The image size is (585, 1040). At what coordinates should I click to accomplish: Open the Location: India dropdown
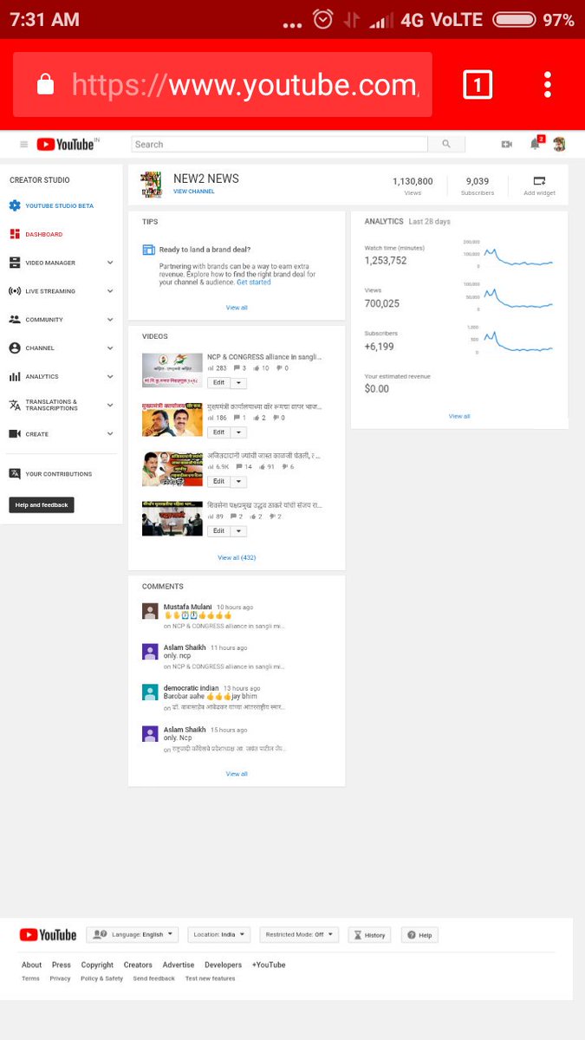coord(219,935)
